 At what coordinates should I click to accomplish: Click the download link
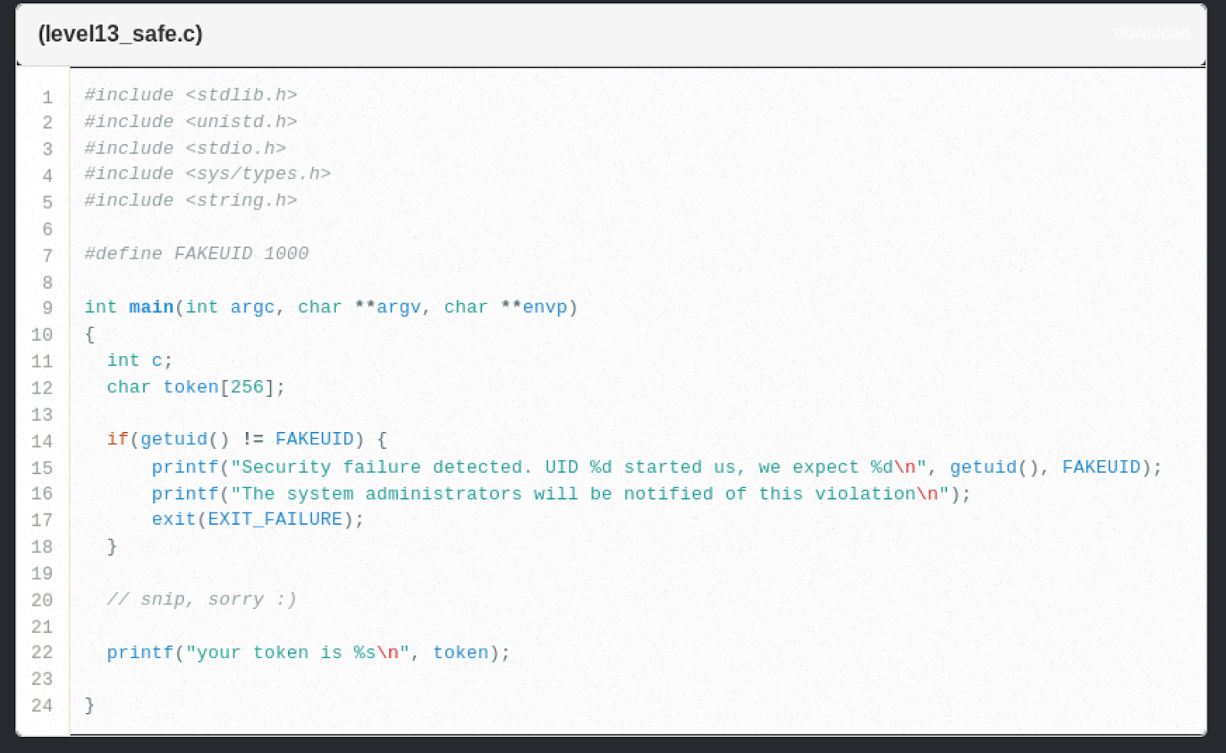[1151, 34]
